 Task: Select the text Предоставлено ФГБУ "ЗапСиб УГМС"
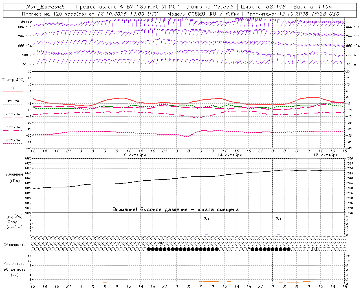[127, 7]
